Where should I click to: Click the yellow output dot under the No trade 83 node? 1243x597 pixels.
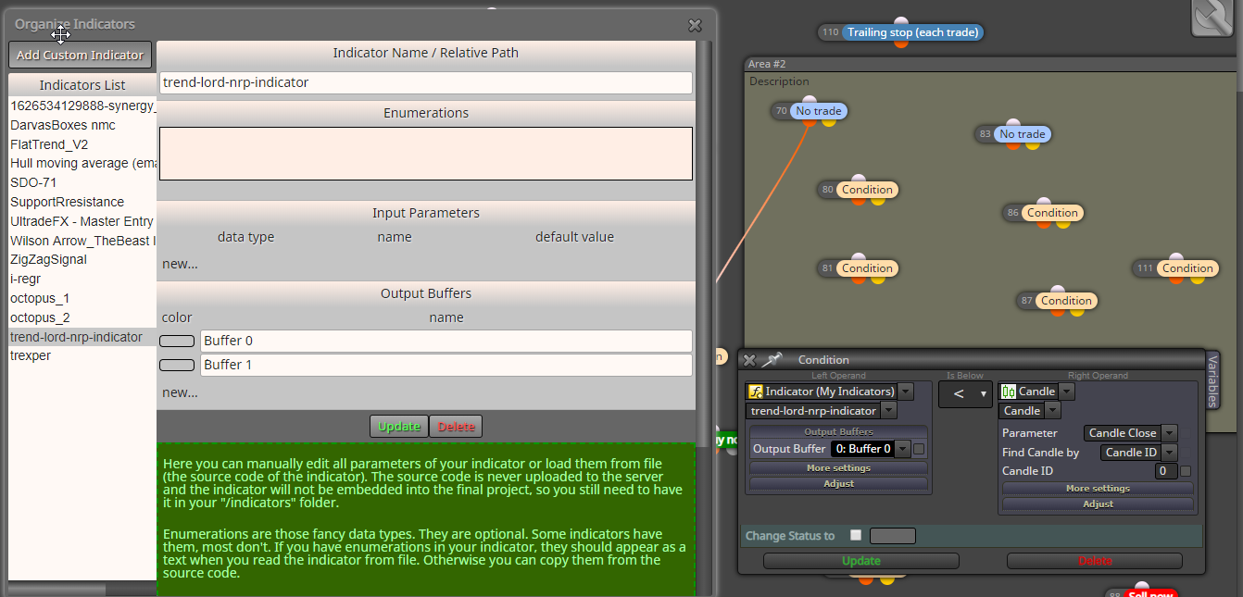[x=1033, y=145]
